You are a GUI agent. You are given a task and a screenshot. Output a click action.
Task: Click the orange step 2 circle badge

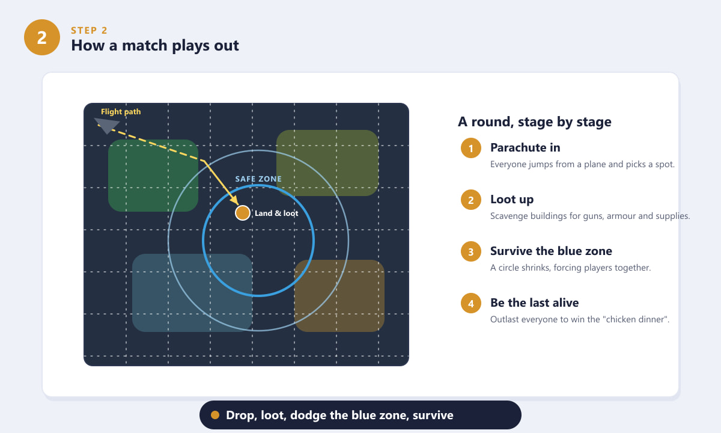[42, 37]
